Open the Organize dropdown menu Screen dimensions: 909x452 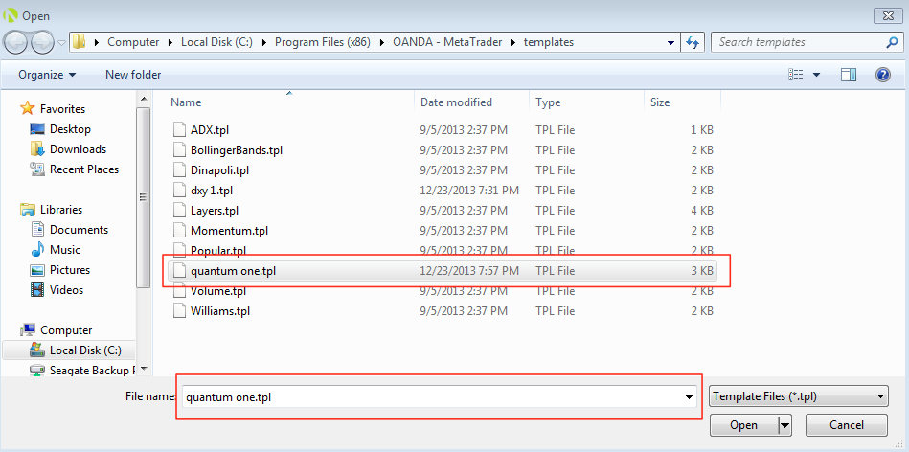point(47,75)
